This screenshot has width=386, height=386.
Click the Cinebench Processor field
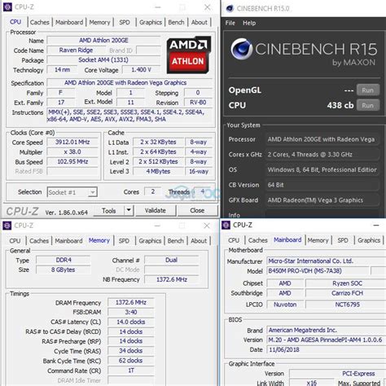click(x=322, y=139)
